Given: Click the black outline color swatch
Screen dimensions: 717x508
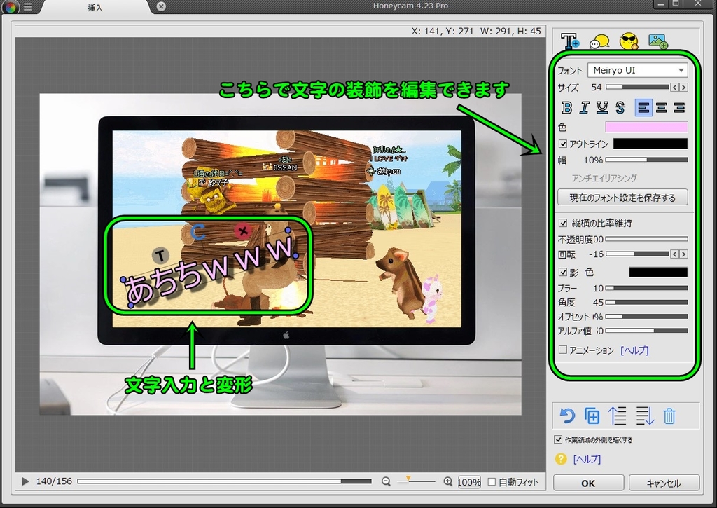Looking at the screenshot, I should (x=650, y=144).
